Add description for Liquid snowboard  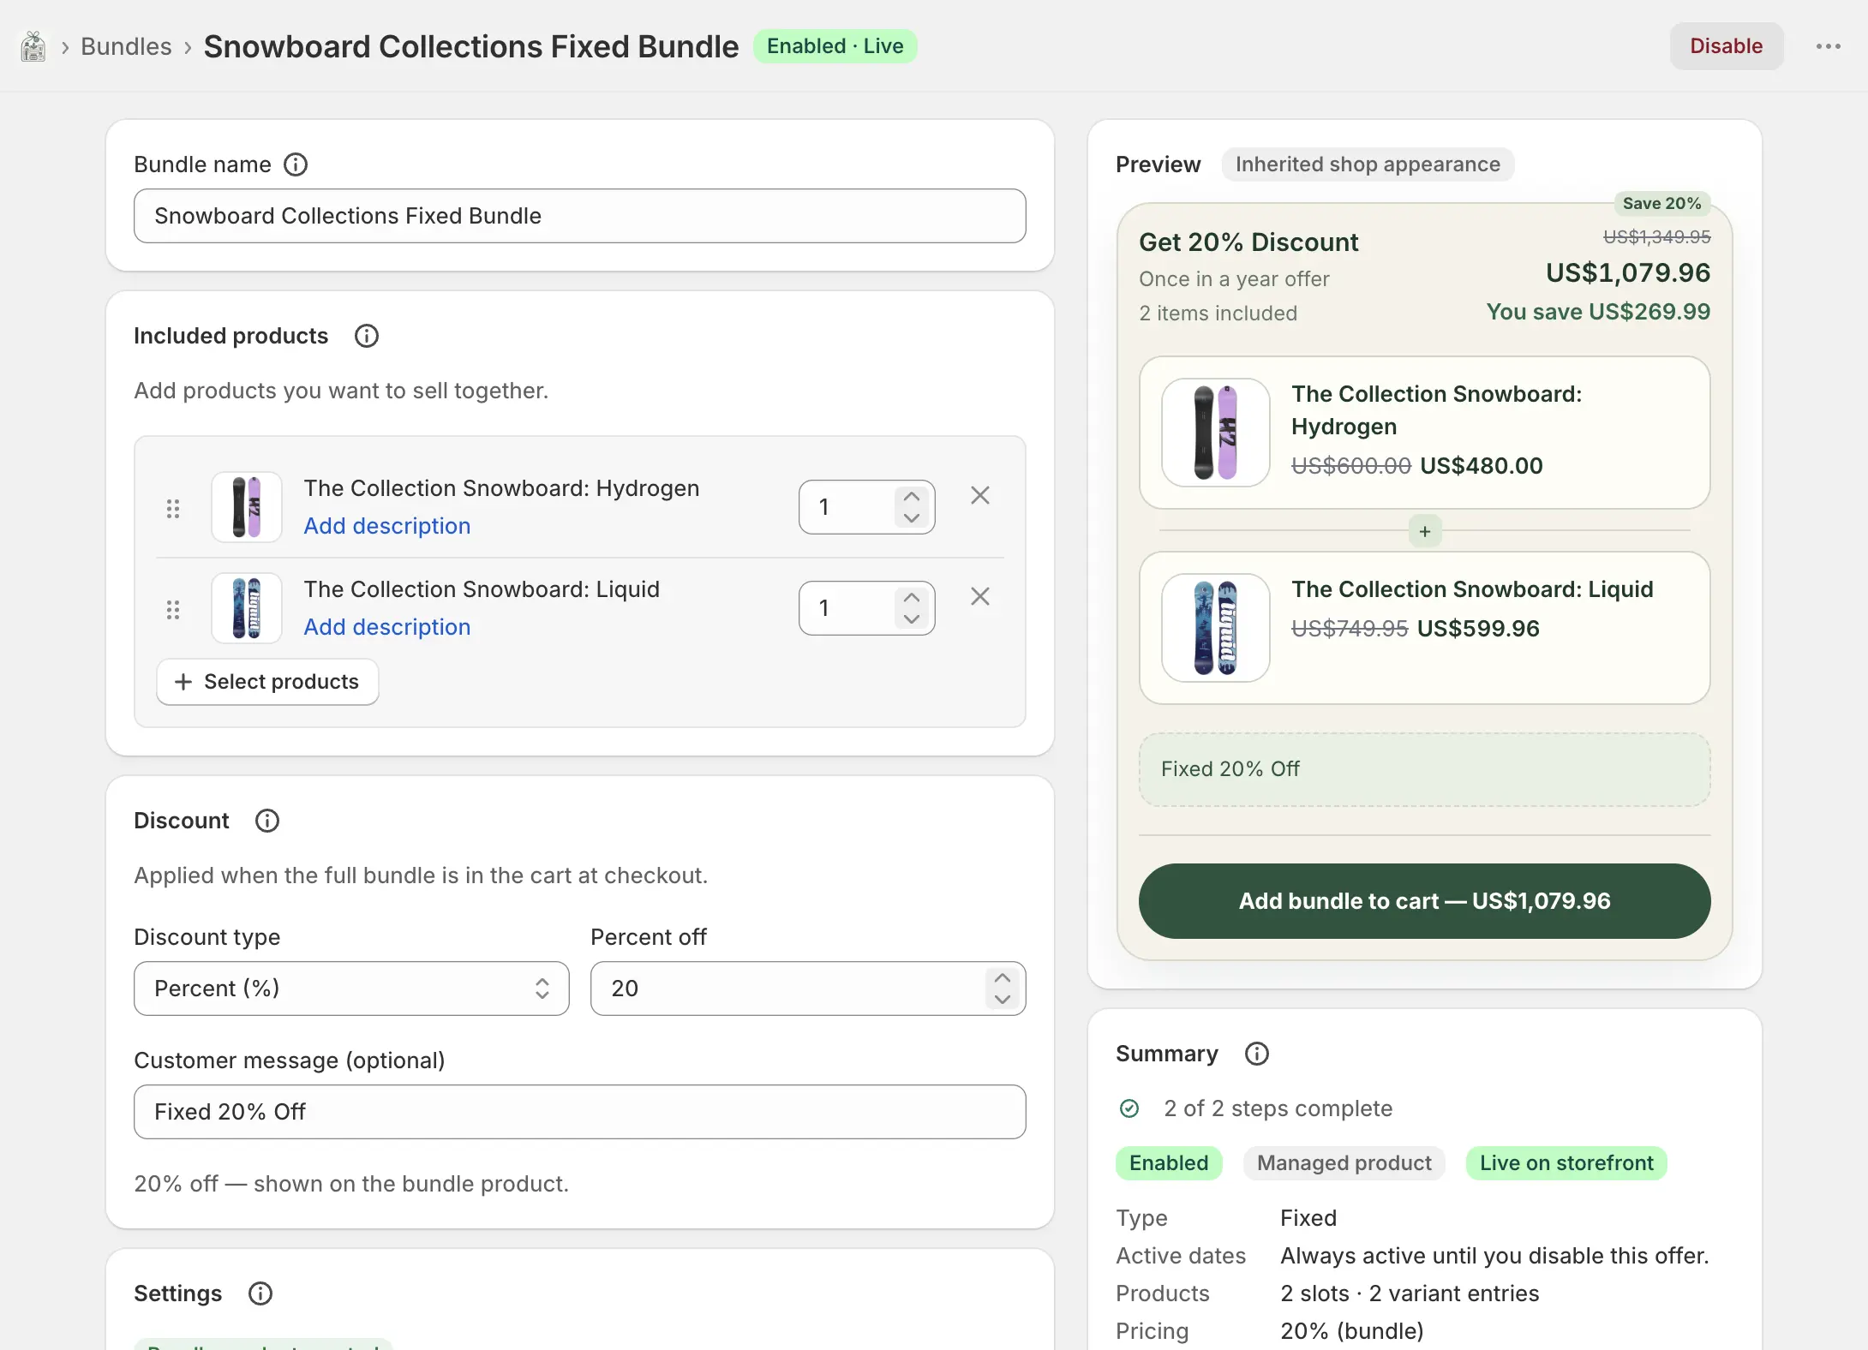tap(387, 627)
